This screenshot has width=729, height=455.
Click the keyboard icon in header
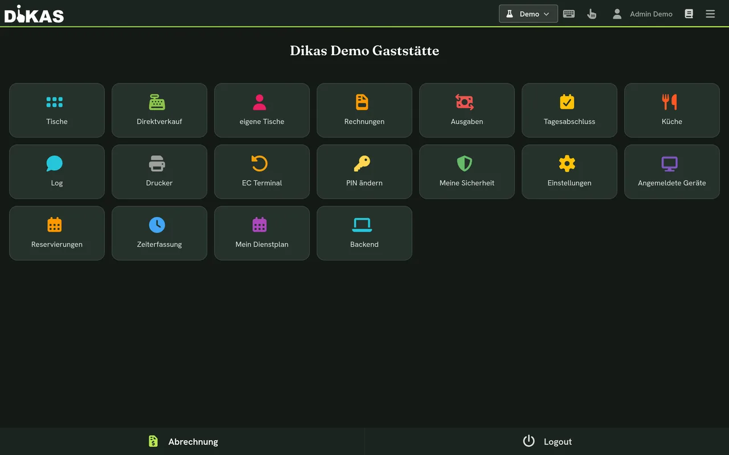569,14
